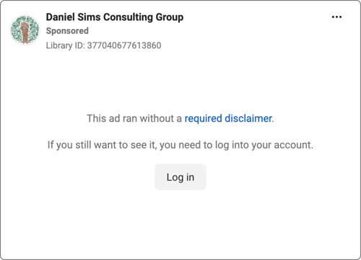Open Daniel Sims Consulting Group page name
Image resolution: width=361 pixels, height=260 pixels.
[115, 17]
